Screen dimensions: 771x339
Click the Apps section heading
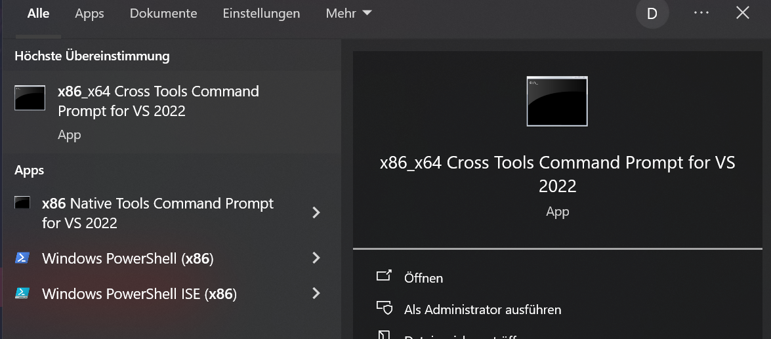point(29,170)
